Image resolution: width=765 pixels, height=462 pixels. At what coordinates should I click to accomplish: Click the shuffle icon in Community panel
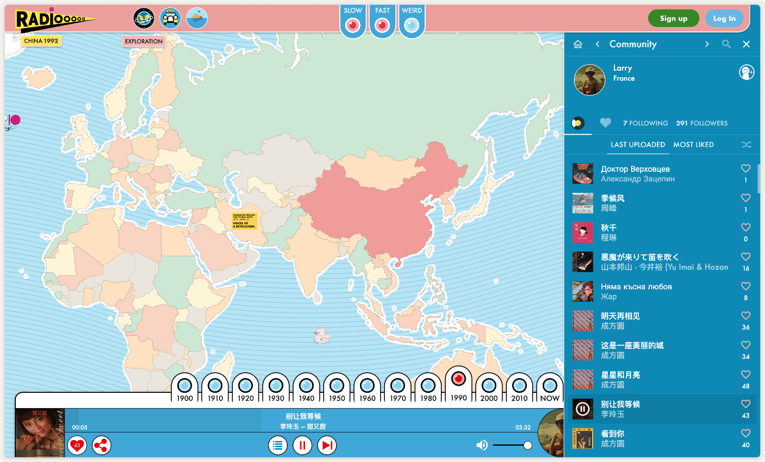(746, 145)
